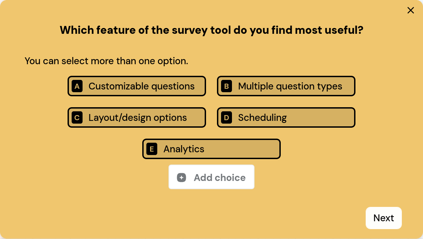Click the 'Customizable questions' label text
Screen dimensions: 423x239
tap(142, 86)
